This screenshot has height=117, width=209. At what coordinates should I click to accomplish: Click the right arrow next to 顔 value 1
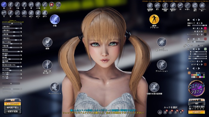199,20
